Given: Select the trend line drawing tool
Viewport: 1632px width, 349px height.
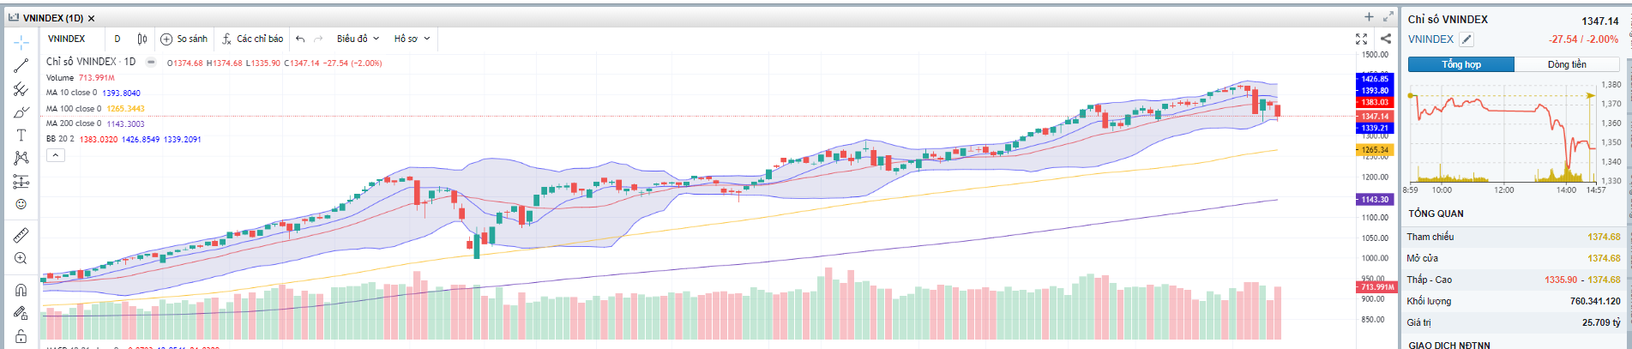Looking at the screenshot, I should pyautogui.click(x=21, y=65).
